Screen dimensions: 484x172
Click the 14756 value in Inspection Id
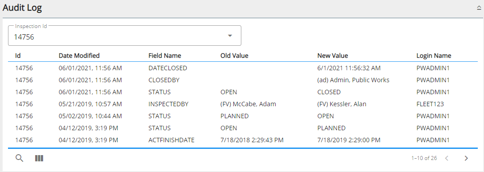[x=24, y=37]
